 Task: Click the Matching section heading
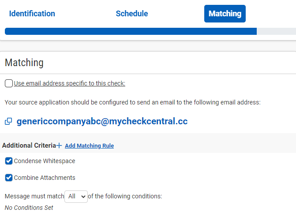pyautogui.click(x=24, y=63)
